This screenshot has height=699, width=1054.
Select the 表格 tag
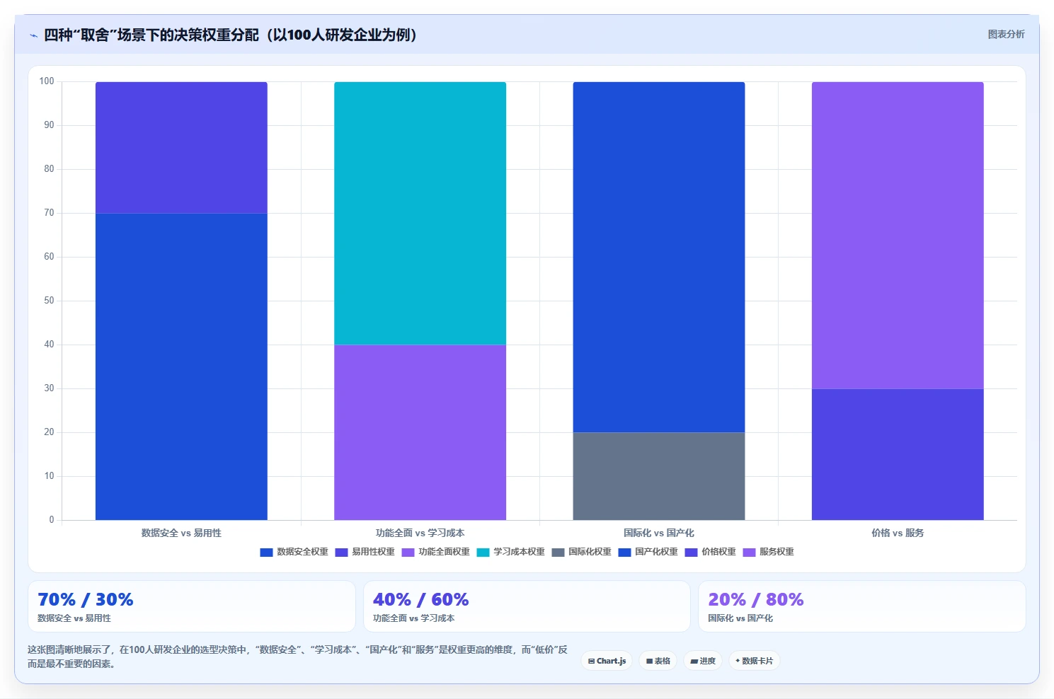[x=658, y=661]
